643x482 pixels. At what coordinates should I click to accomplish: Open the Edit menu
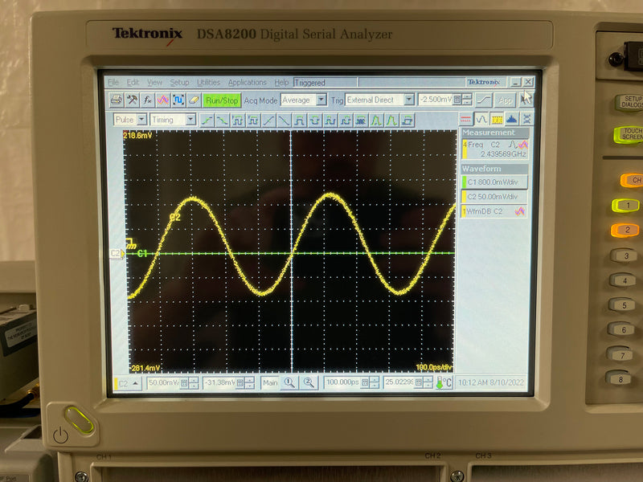pyautogui.click(x=133, y=83)
